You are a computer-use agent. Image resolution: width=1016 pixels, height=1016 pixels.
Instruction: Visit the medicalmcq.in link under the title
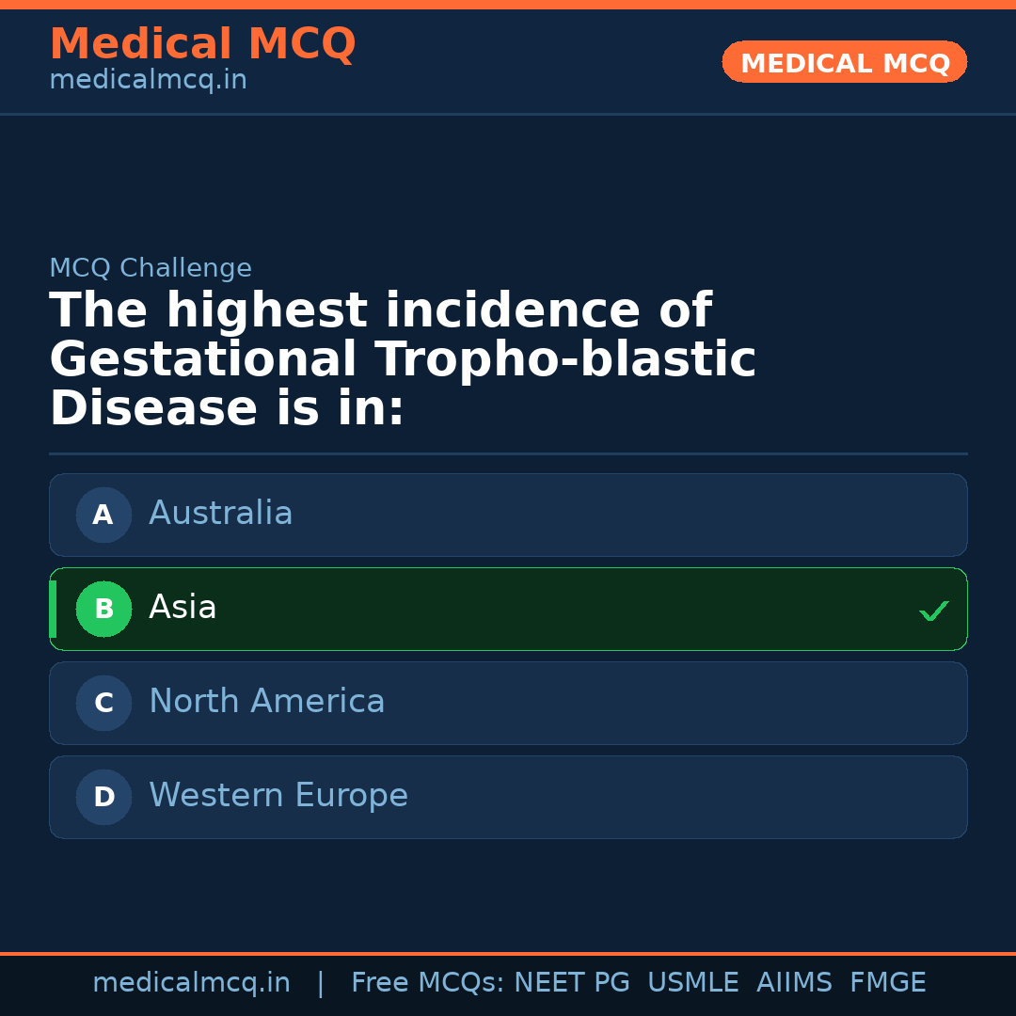point(148,80)
